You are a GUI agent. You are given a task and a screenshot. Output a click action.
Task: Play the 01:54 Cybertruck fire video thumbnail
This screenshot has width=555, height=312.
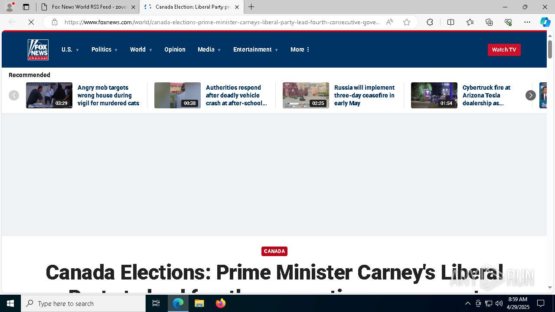(x=434, y=95)
